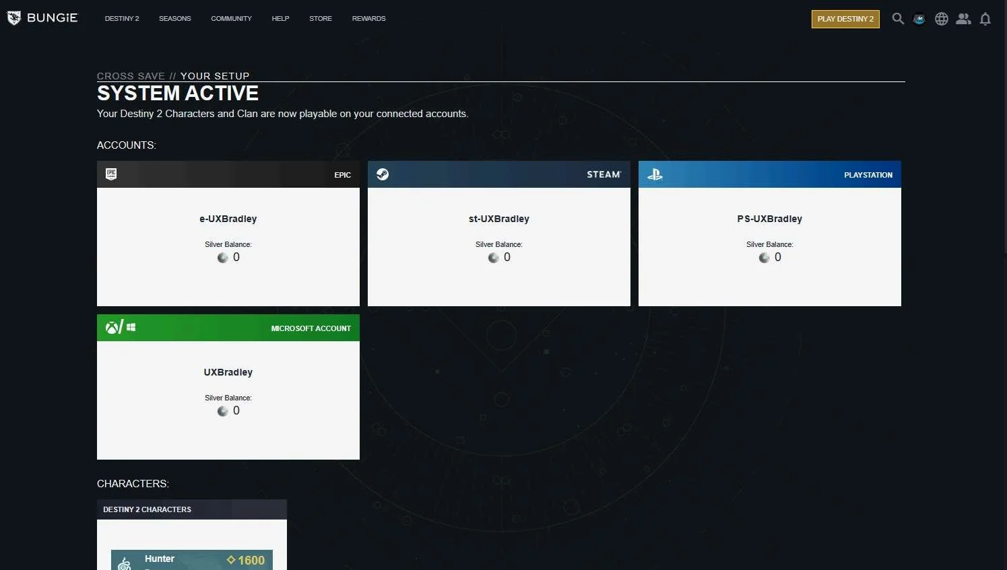Click the Bungie wordmark text
This screenshot has height=570, width=1007.
click(53, 18)
